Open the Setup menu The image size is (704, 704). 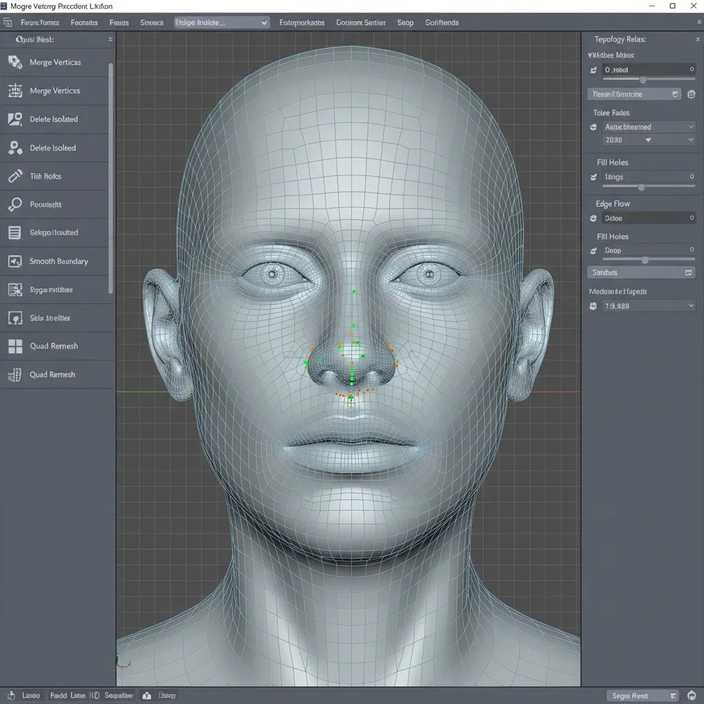405,22
